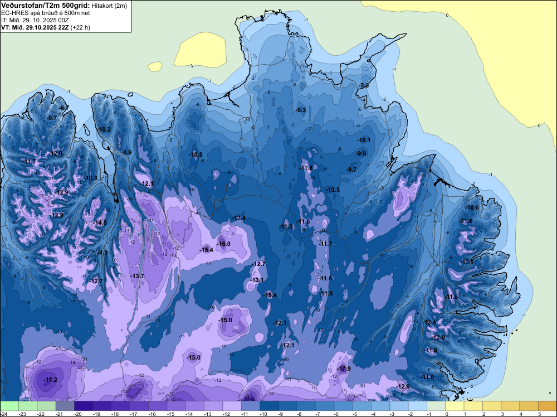Click the map title 'Veðurstofan/T2m 500grid'
This screenshot has width=557, height=417.
coord(46,6)
